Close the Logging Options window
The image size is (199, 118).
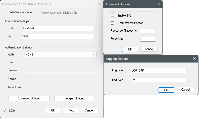pyautogui.click(x=194, y=58)
